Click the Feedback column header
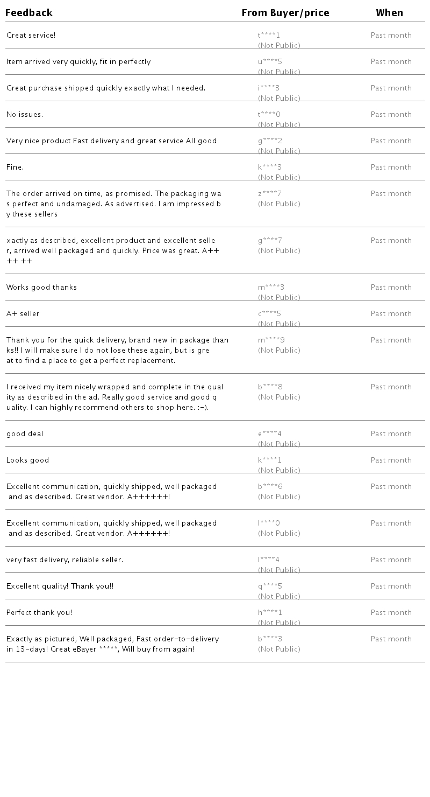 click(x=29, y=13)
